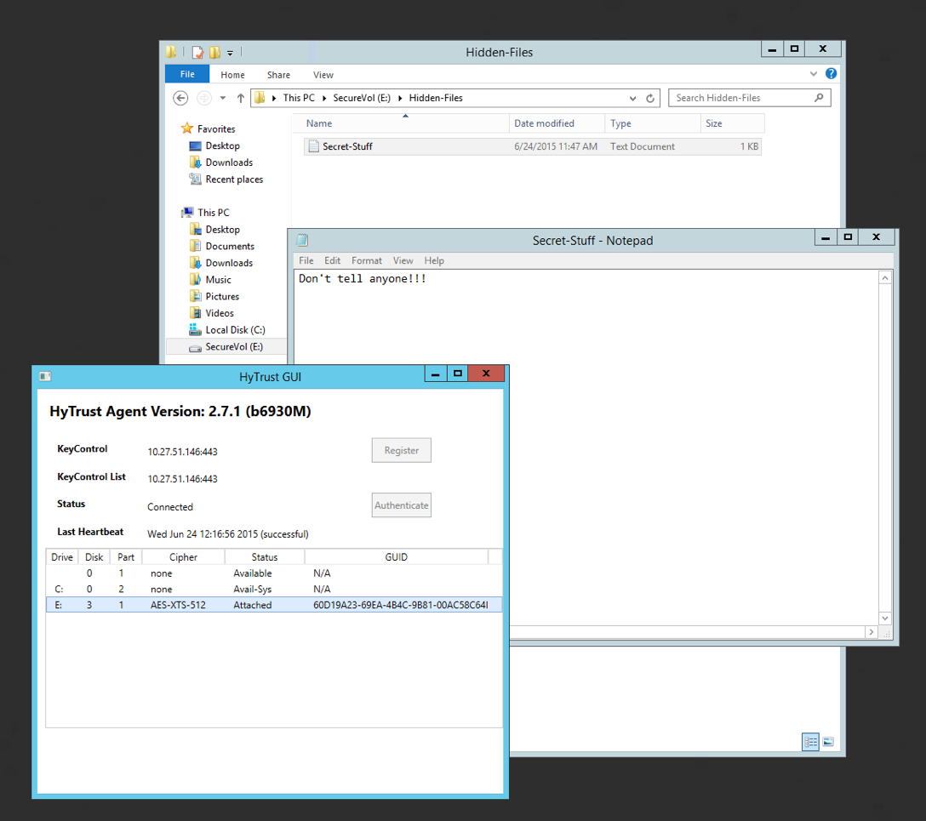Go back with the Explorer back arrow
The width and height of the screenshot is (926, 821).
pyautogui.click(x=180, y=98)
